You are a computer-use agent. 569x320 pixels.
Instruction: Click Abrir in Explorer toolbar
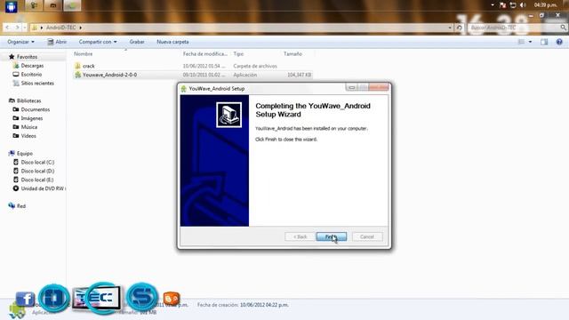point(57,42)
